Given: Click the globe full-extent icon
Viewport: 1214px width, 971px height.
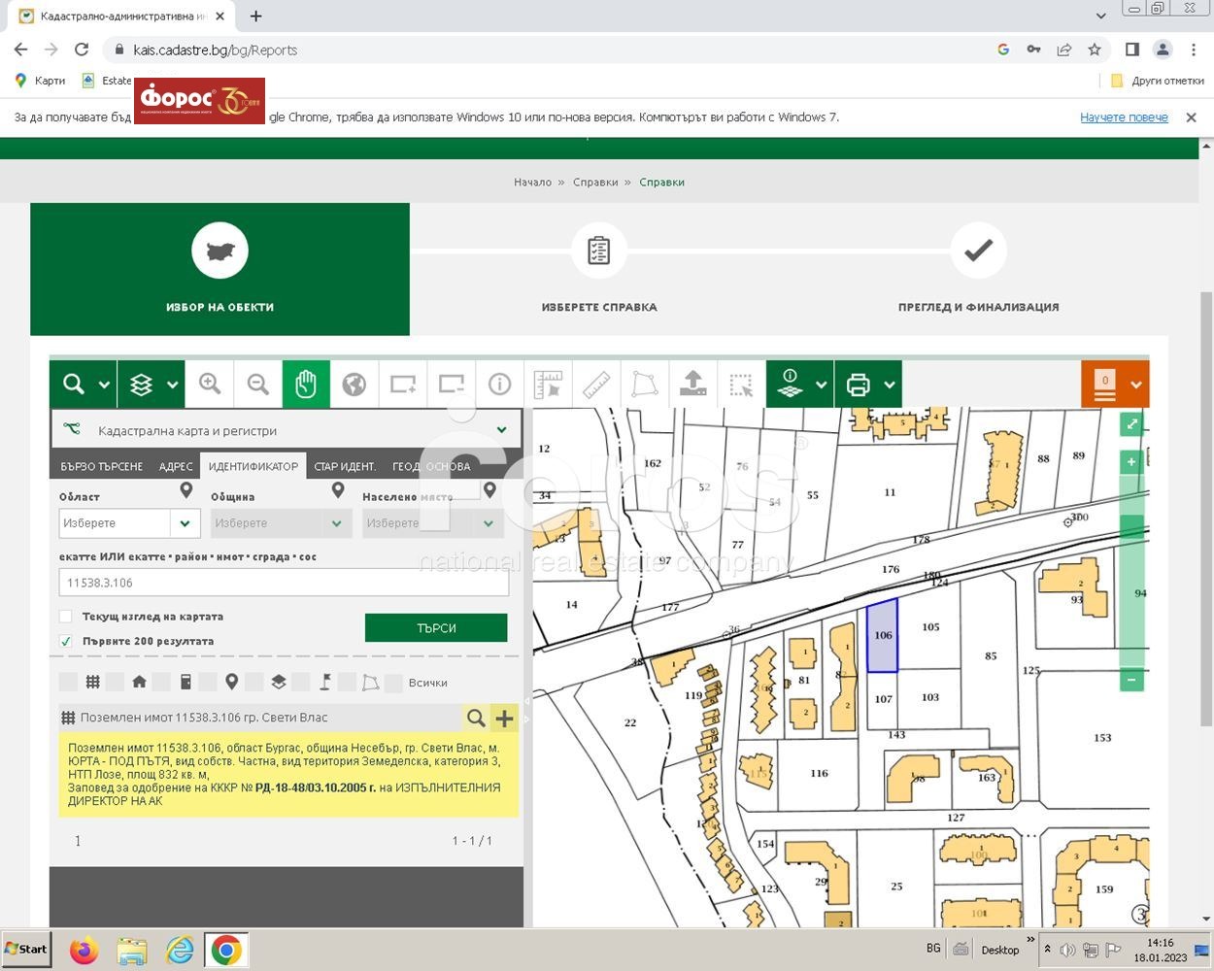Looking at the screenshot, I should (354, 385).
